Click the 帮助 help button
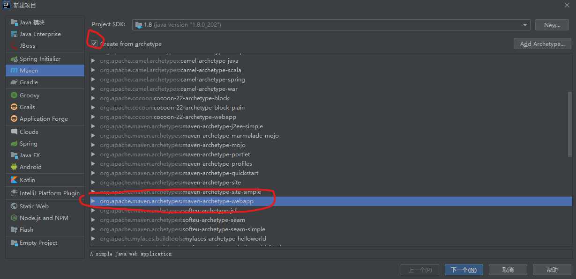The image size is (576, 279). point(552,270)
